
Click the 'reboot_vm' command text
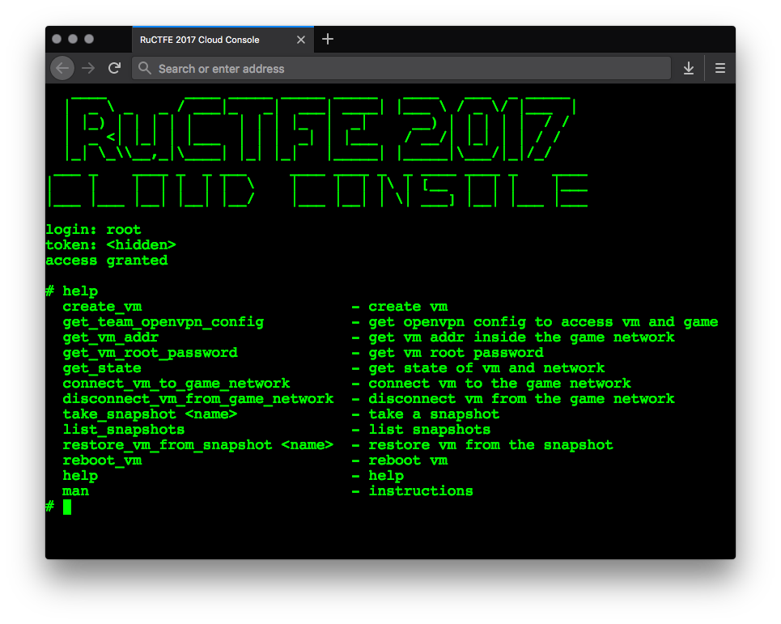[x=102, y=461]
